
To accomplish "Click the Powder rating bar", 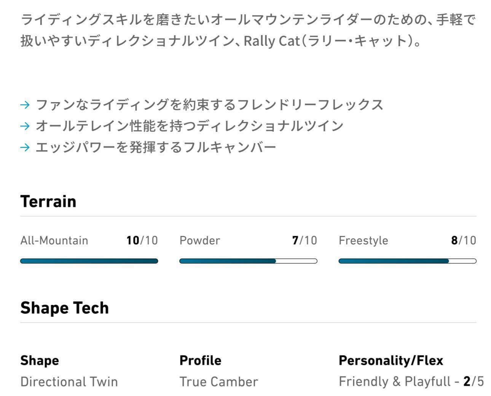I will pos(248,261).
